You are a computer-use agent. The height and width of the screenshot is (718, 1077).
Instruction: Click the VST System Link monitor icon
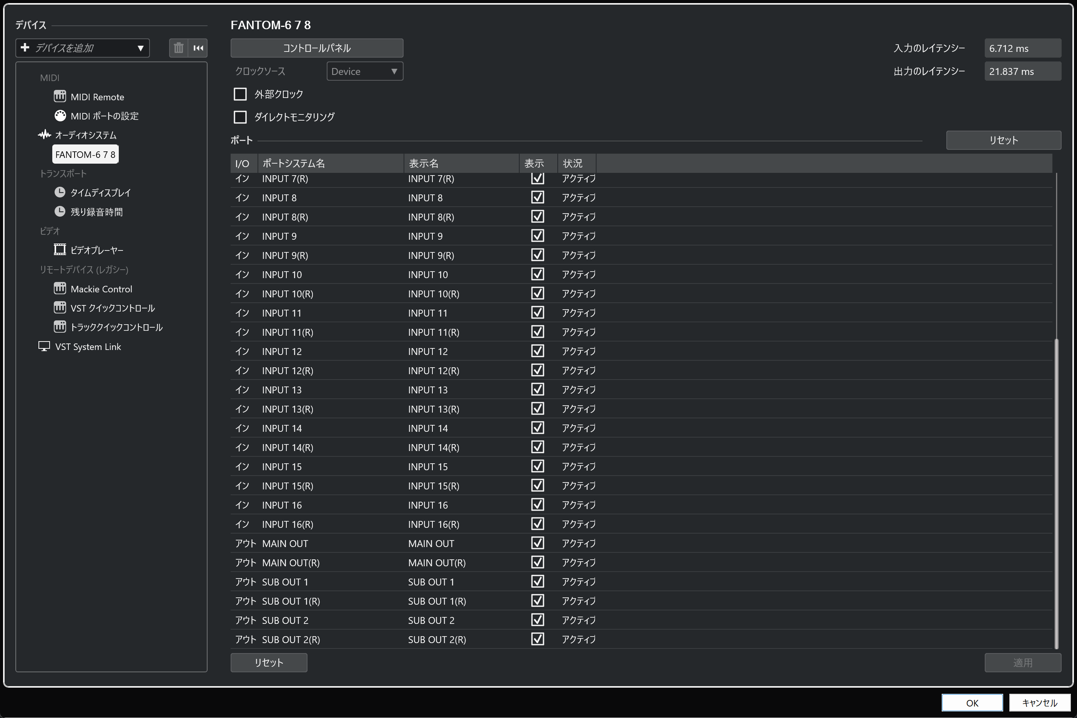(44, 347)
